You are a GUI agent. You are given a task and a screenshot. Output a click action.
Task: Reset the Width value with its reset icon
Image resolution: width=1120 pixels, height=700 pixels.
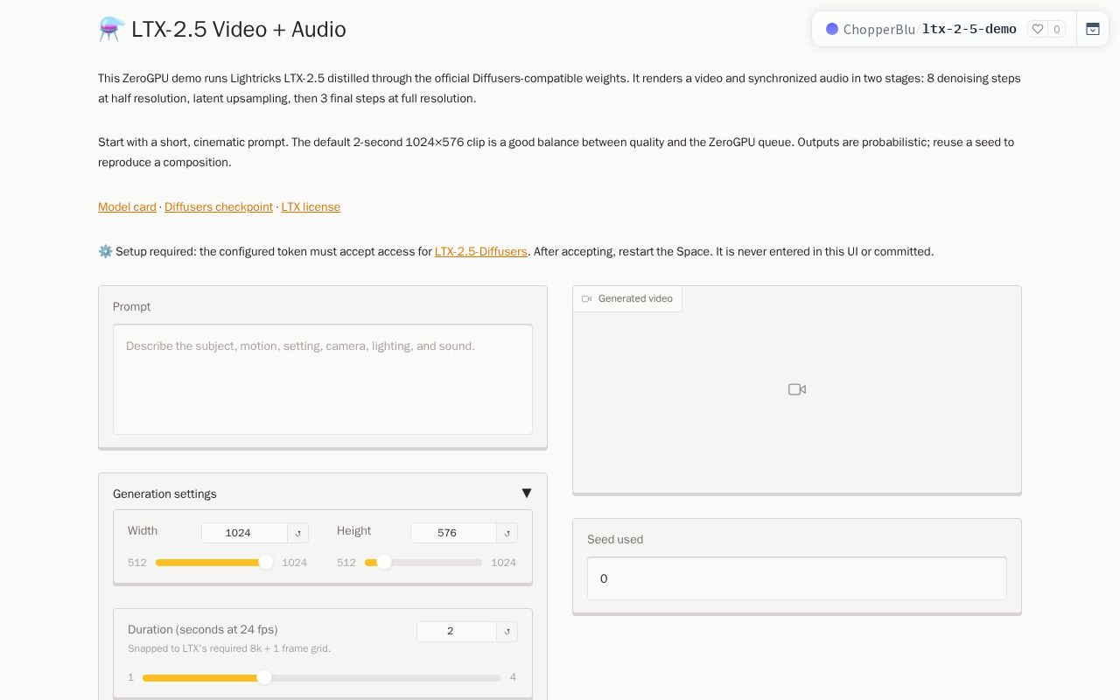point(298,533)
